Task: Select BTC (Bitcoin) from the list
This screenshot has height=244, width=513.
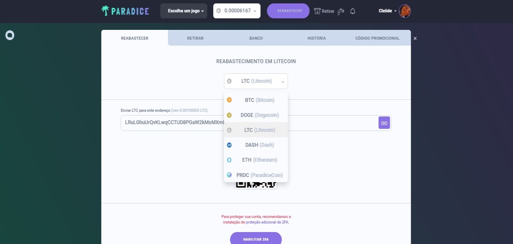Action: [x=256, y=100]
